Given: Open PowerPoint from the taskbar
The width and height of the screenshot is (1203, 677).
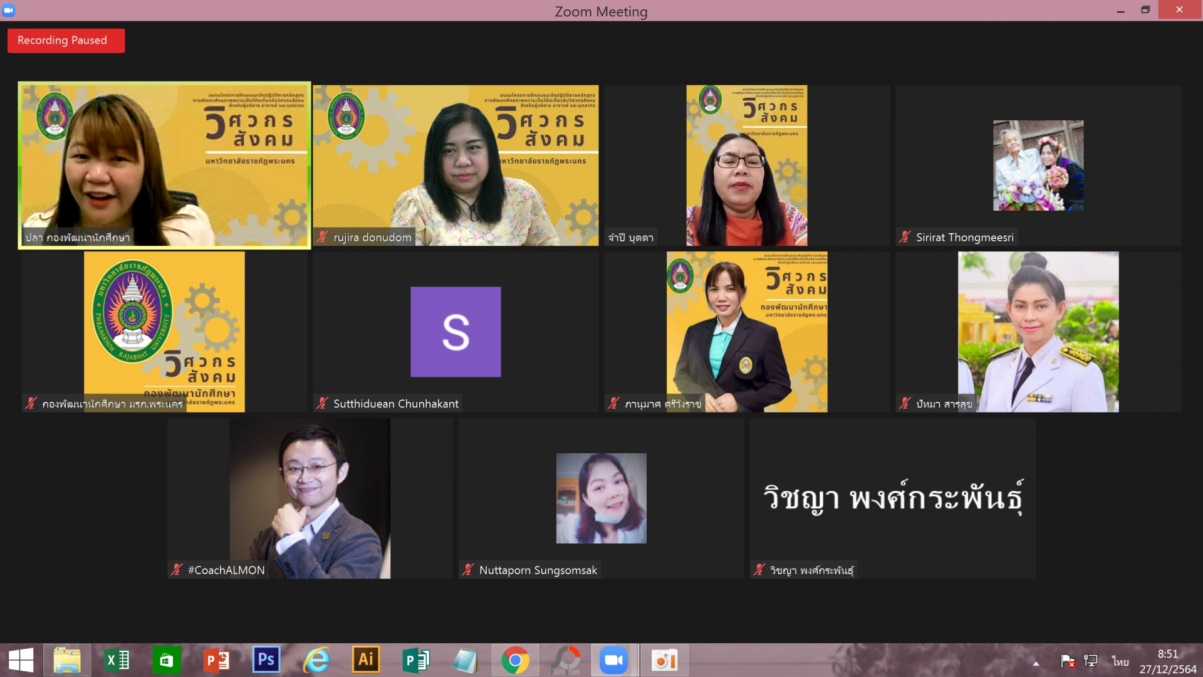Looking at the screenshot, I should [x=217, y=660].
